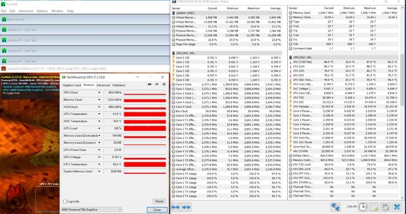Click the Close button in GPU-Z

157,210
